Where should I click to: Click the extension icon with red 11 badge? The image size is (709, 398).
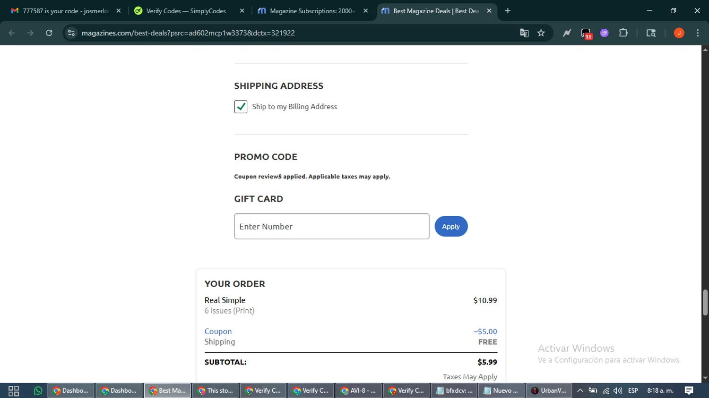click(586, 34)
